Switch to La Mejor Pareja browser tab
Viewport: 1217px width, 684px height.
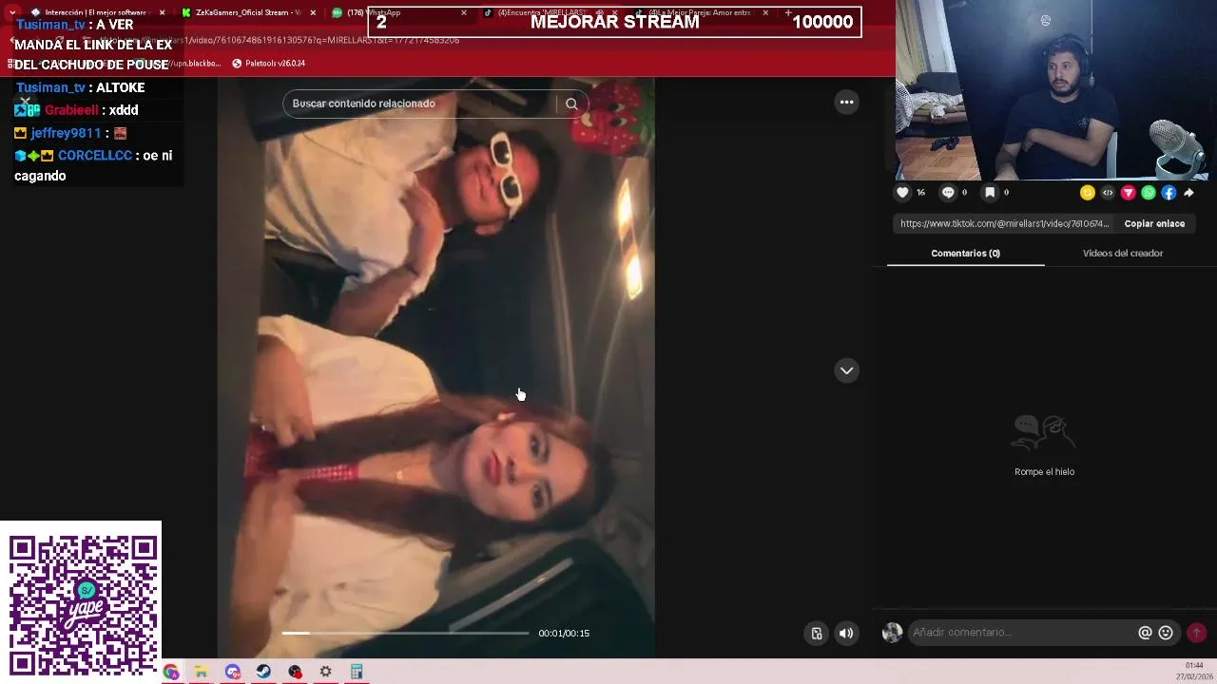tap(701, 12)
